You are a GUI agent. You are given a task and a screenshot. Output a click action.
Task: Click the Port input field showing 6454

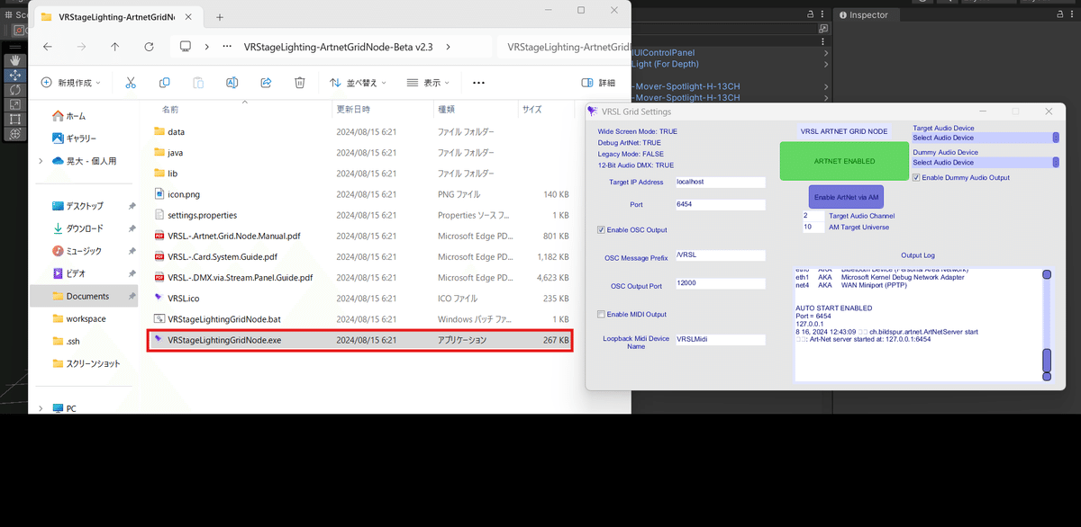pos(720,205)
